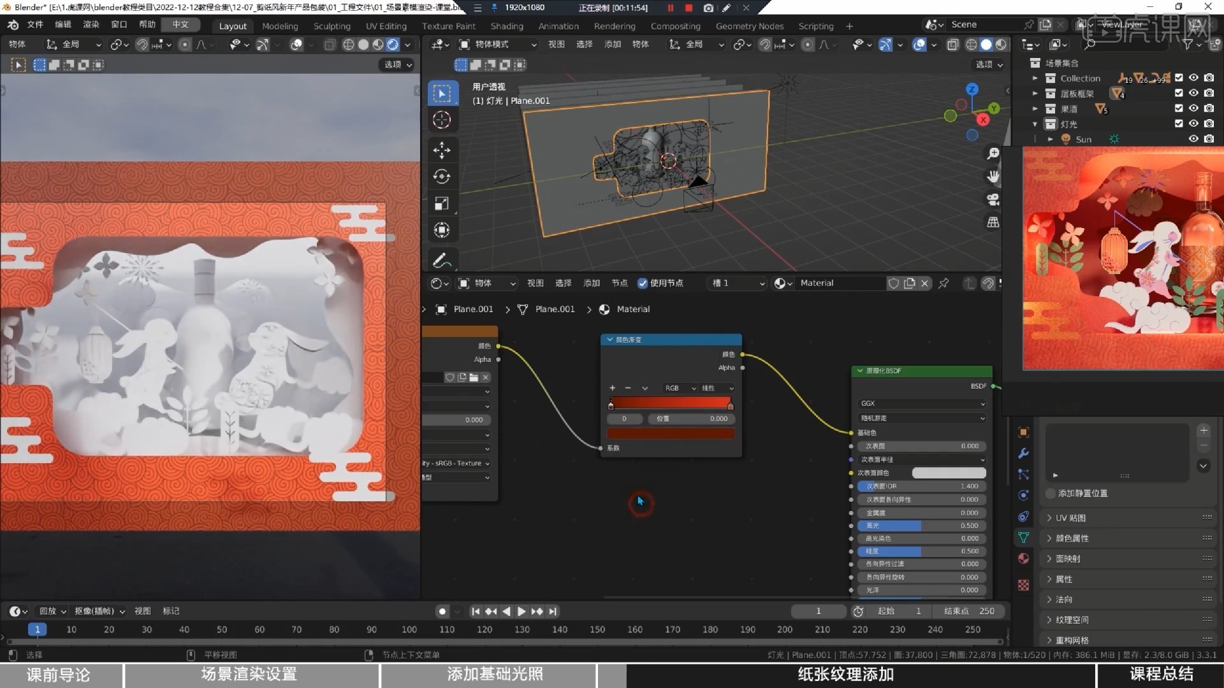Image resolution: width=1224 pixels, height=688 pixels.
Task: Click the red color ramp gradient bar
Action: point(671,402)
